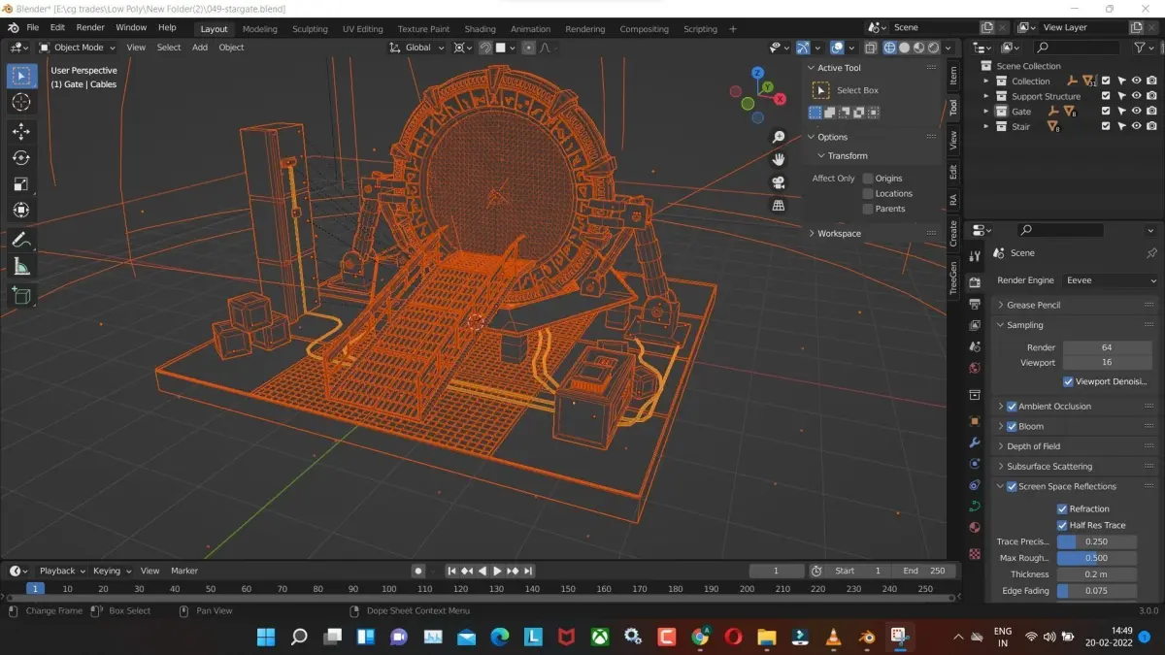
Task: Select the Cursor tool in the toolbar
Action: click(20, 102)
